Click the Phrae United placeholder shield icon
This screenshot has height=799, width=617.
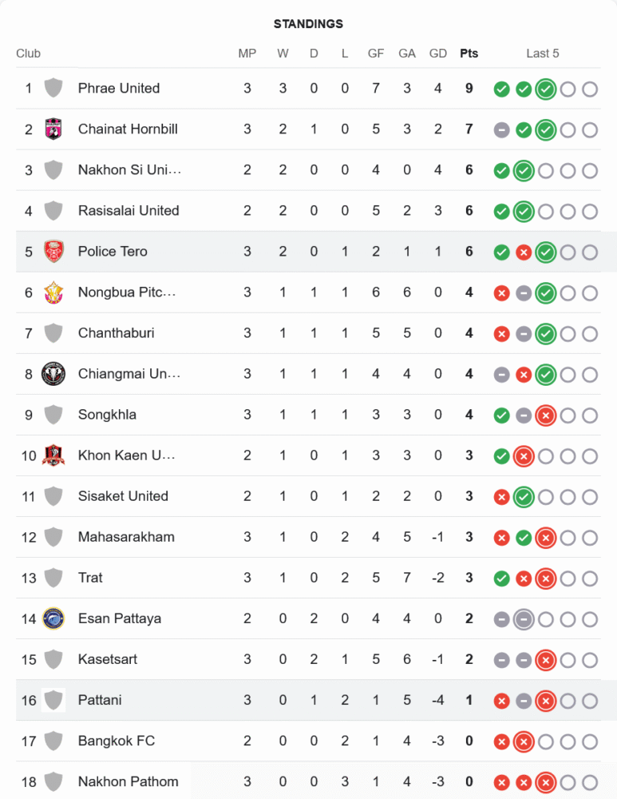point(53,88)
